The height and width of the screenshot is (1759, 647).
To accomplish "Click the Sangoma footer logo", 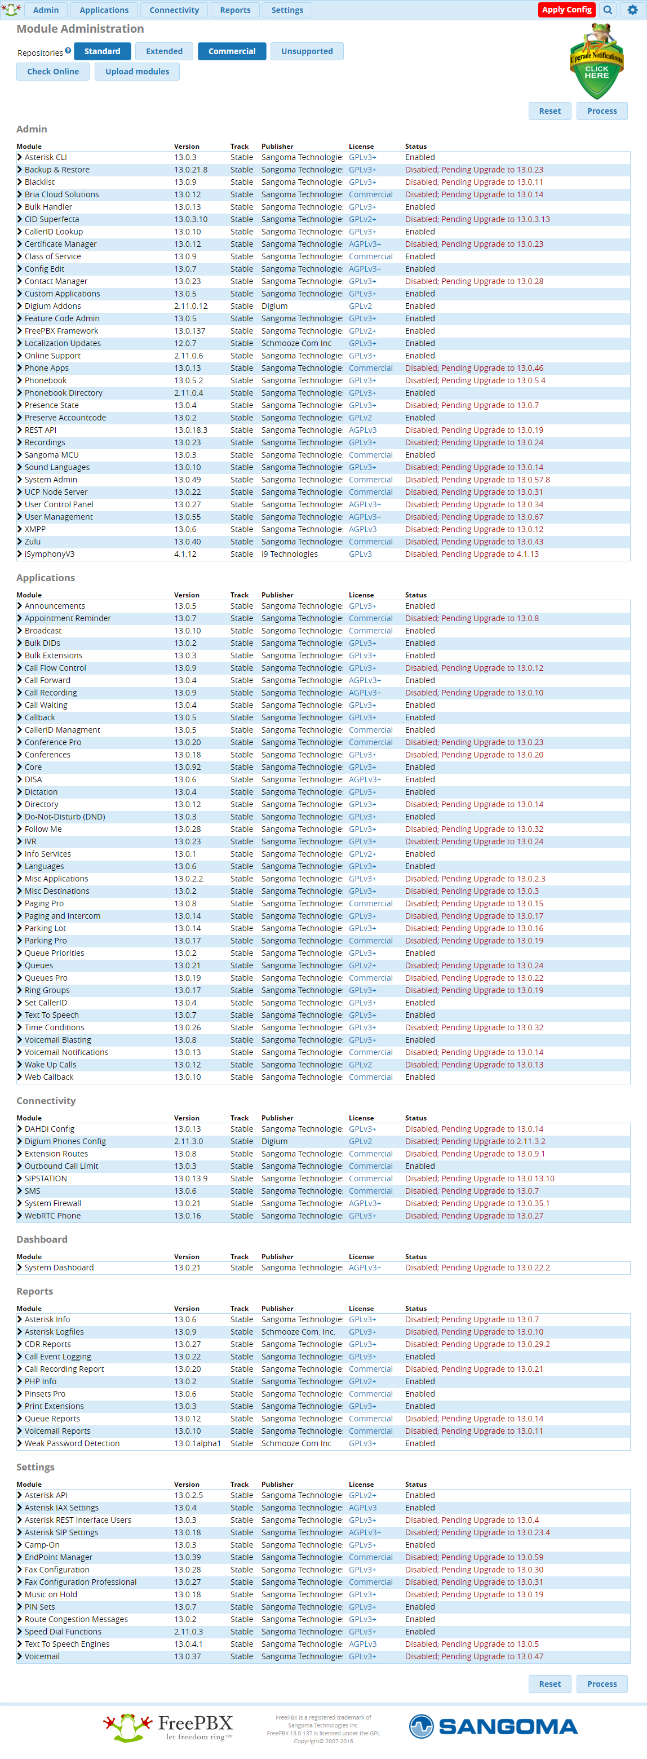I will pos(494,1727).
